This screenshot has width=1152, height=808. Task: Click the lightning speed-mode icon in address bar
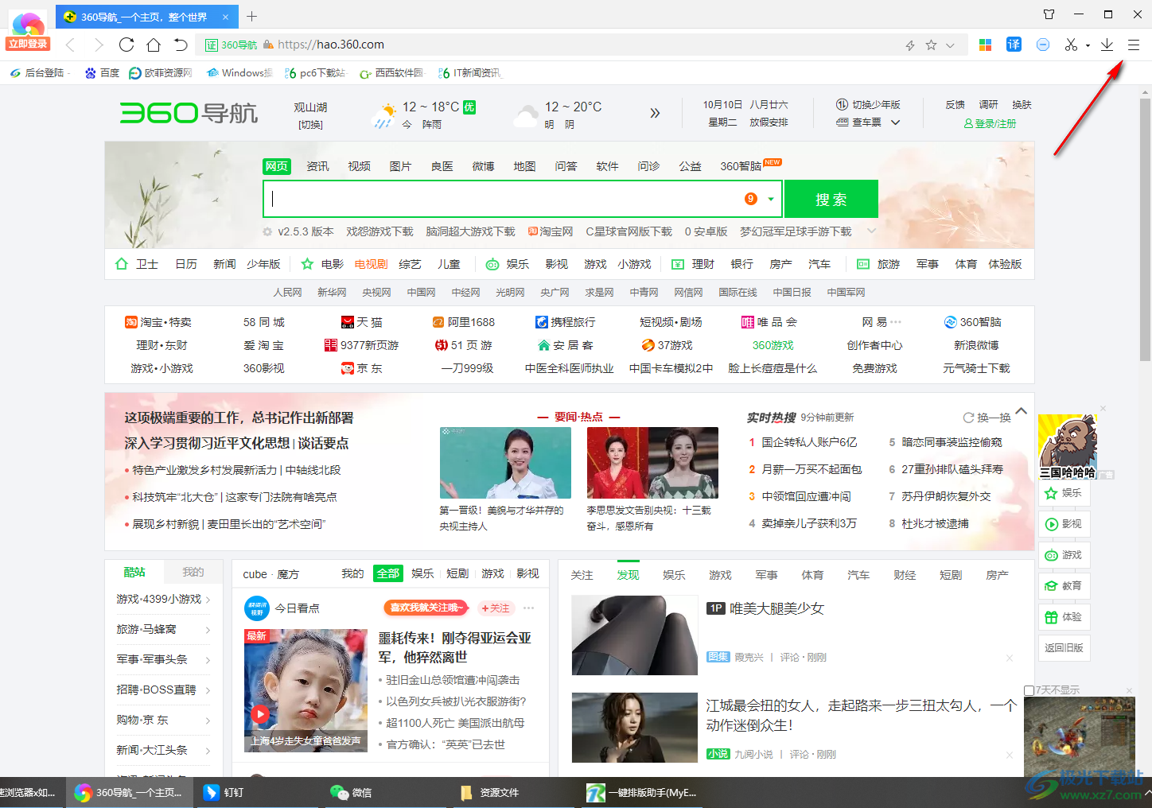click(x=910, y=45)
